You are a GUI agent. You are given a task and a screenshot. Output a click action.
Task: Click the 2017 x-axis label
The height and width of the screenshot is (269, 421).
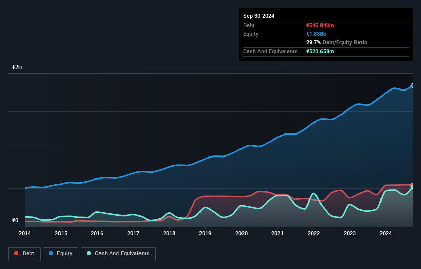133,233
